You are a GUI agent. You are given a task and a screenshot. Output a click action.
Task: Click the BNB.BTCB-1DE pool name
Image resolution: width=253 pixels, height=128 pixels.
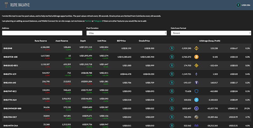(10, 57)
